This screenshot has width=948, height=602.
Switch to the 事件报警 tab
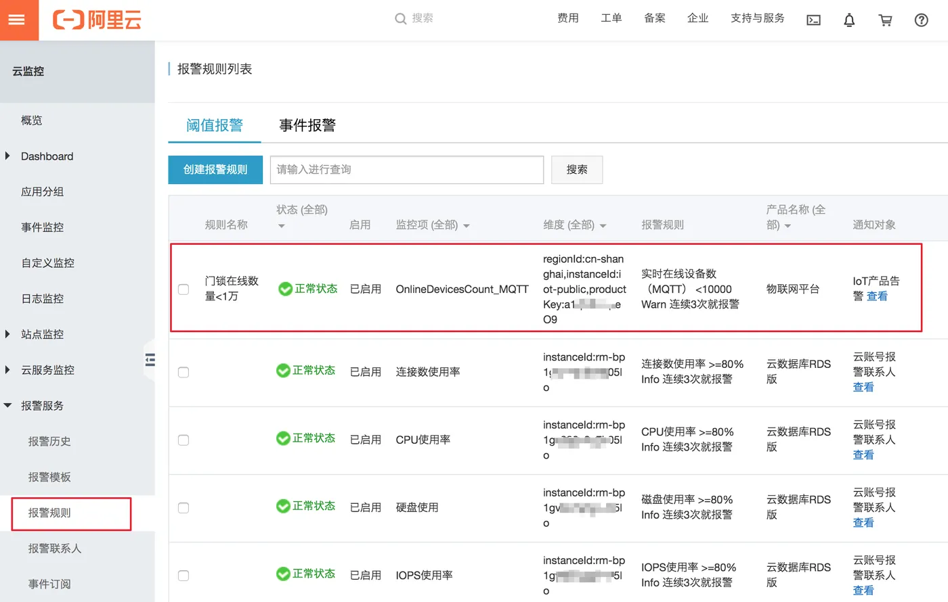307,125
